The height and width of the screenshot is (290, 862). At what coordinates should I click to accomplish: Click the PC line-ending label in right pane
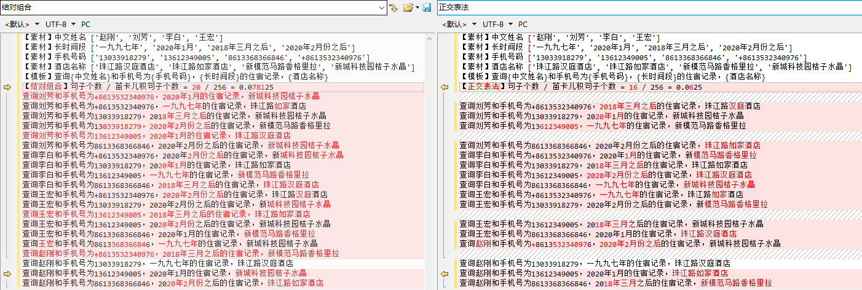(x=523, y=25)
